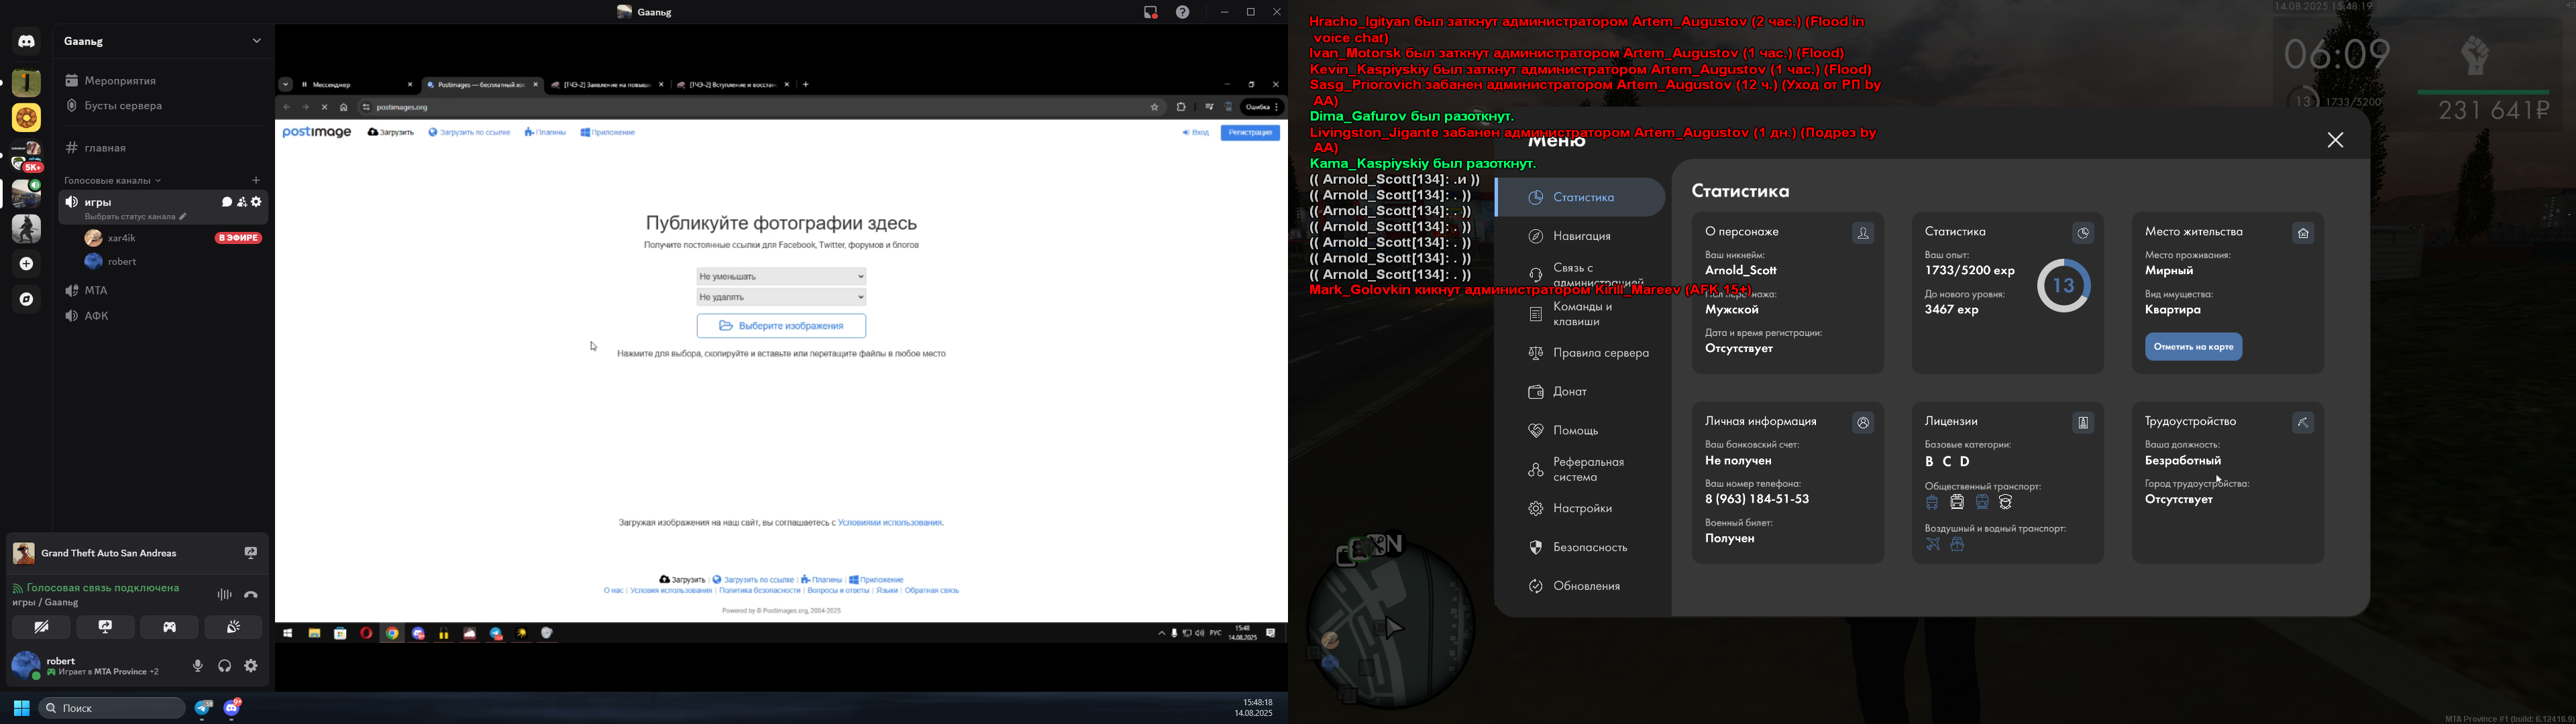The image size is (2576, 724).
Task: Collapse the Голосовые каналы category
Action: point(113,181)
